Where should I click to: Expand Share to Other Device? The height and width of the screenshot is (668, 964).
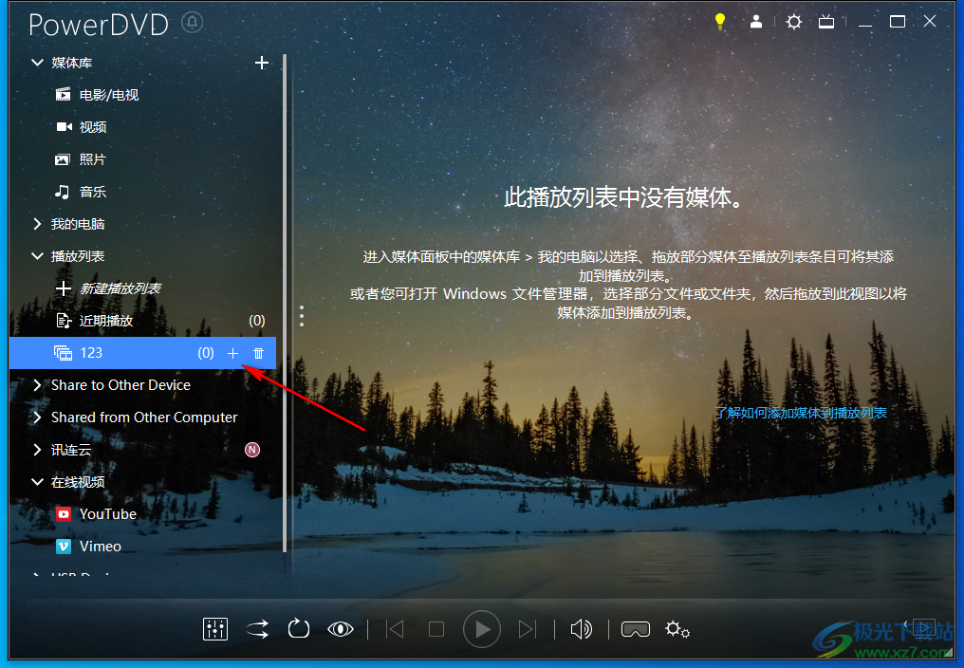click(x=38, y=385)
